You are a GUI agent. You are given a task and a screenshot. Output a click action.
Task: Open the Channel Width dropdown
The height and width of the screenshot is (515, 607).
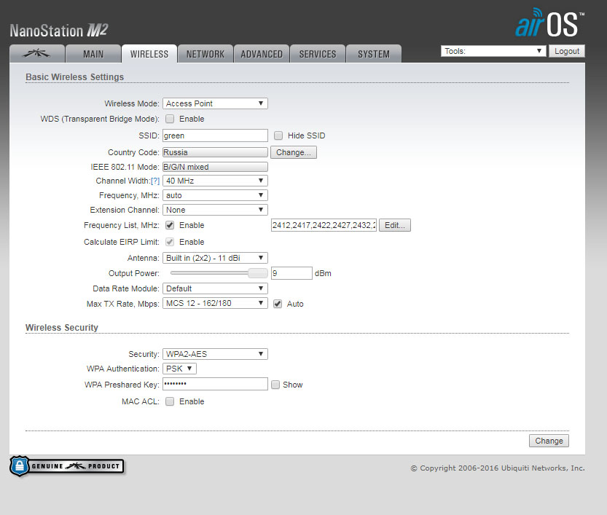point(215,181)
